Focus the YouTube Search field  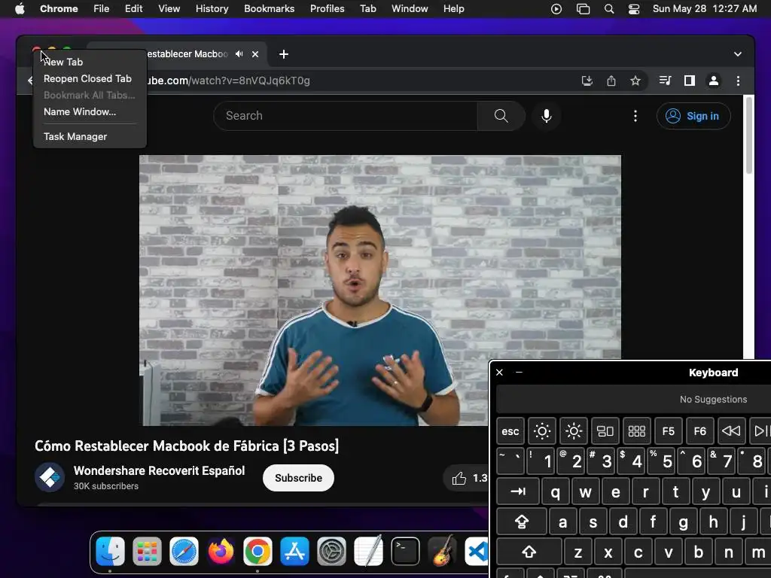point(346,116)
